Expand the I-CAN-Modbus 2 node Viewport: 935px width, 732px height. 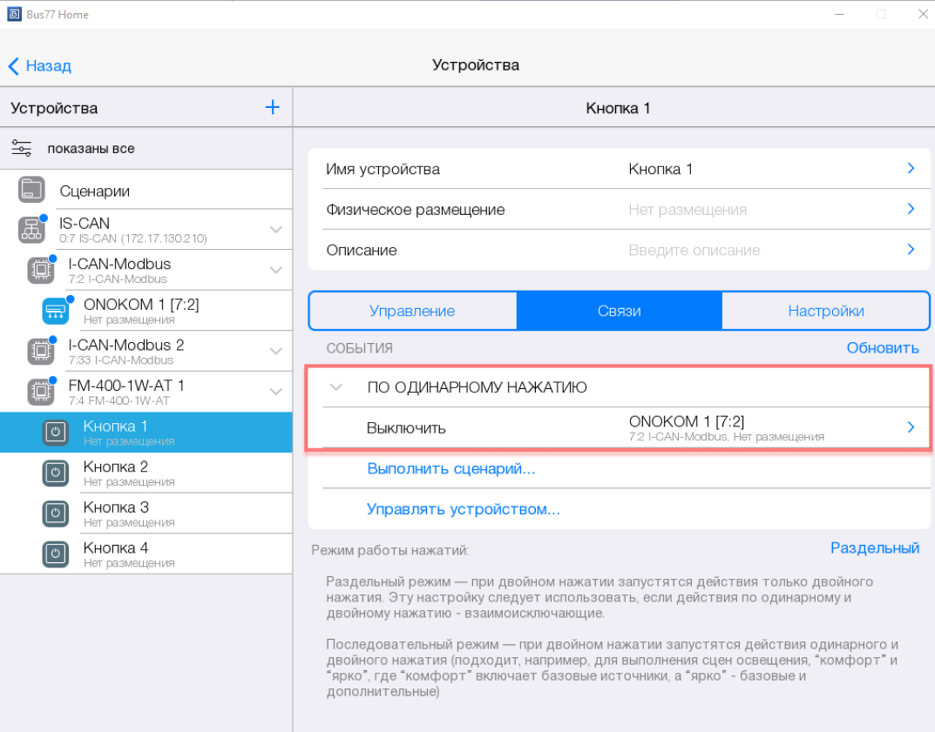(276, 352)
